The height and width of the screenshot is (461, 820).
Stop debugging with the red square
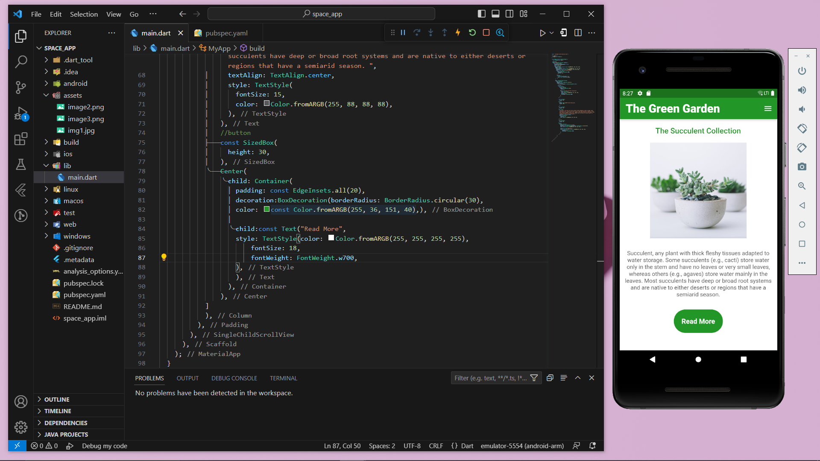click(486, 32)
